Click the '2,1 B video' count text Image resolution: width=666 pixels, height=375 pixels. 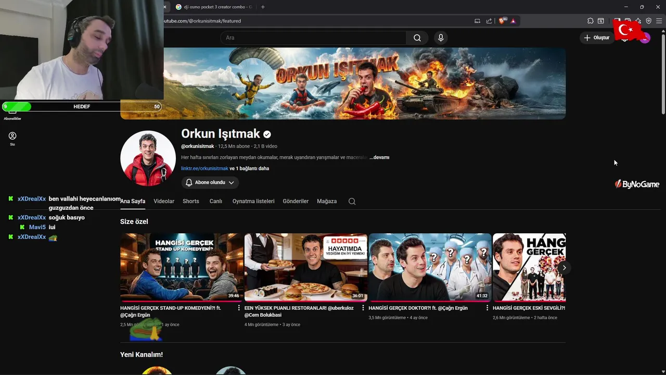pos(265,146)
